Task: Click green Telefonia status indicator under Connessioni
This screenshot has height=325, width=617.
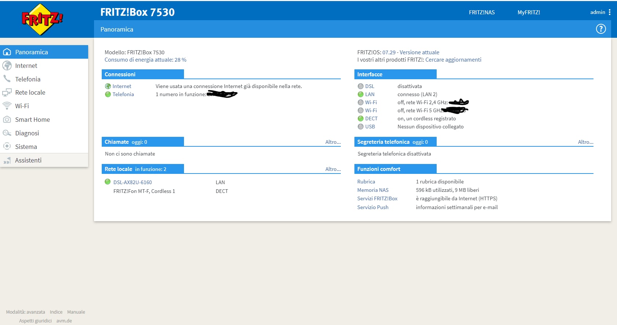Action: coord(108,94)
